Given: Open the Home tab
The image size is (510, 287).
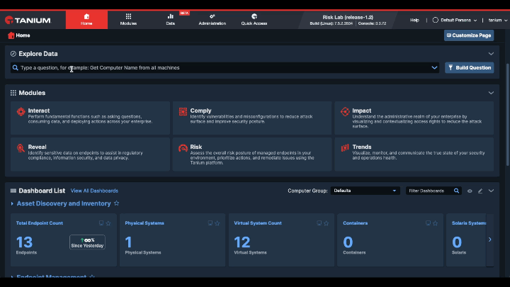Looking at the screenshot, I should [x=86, y=20].
